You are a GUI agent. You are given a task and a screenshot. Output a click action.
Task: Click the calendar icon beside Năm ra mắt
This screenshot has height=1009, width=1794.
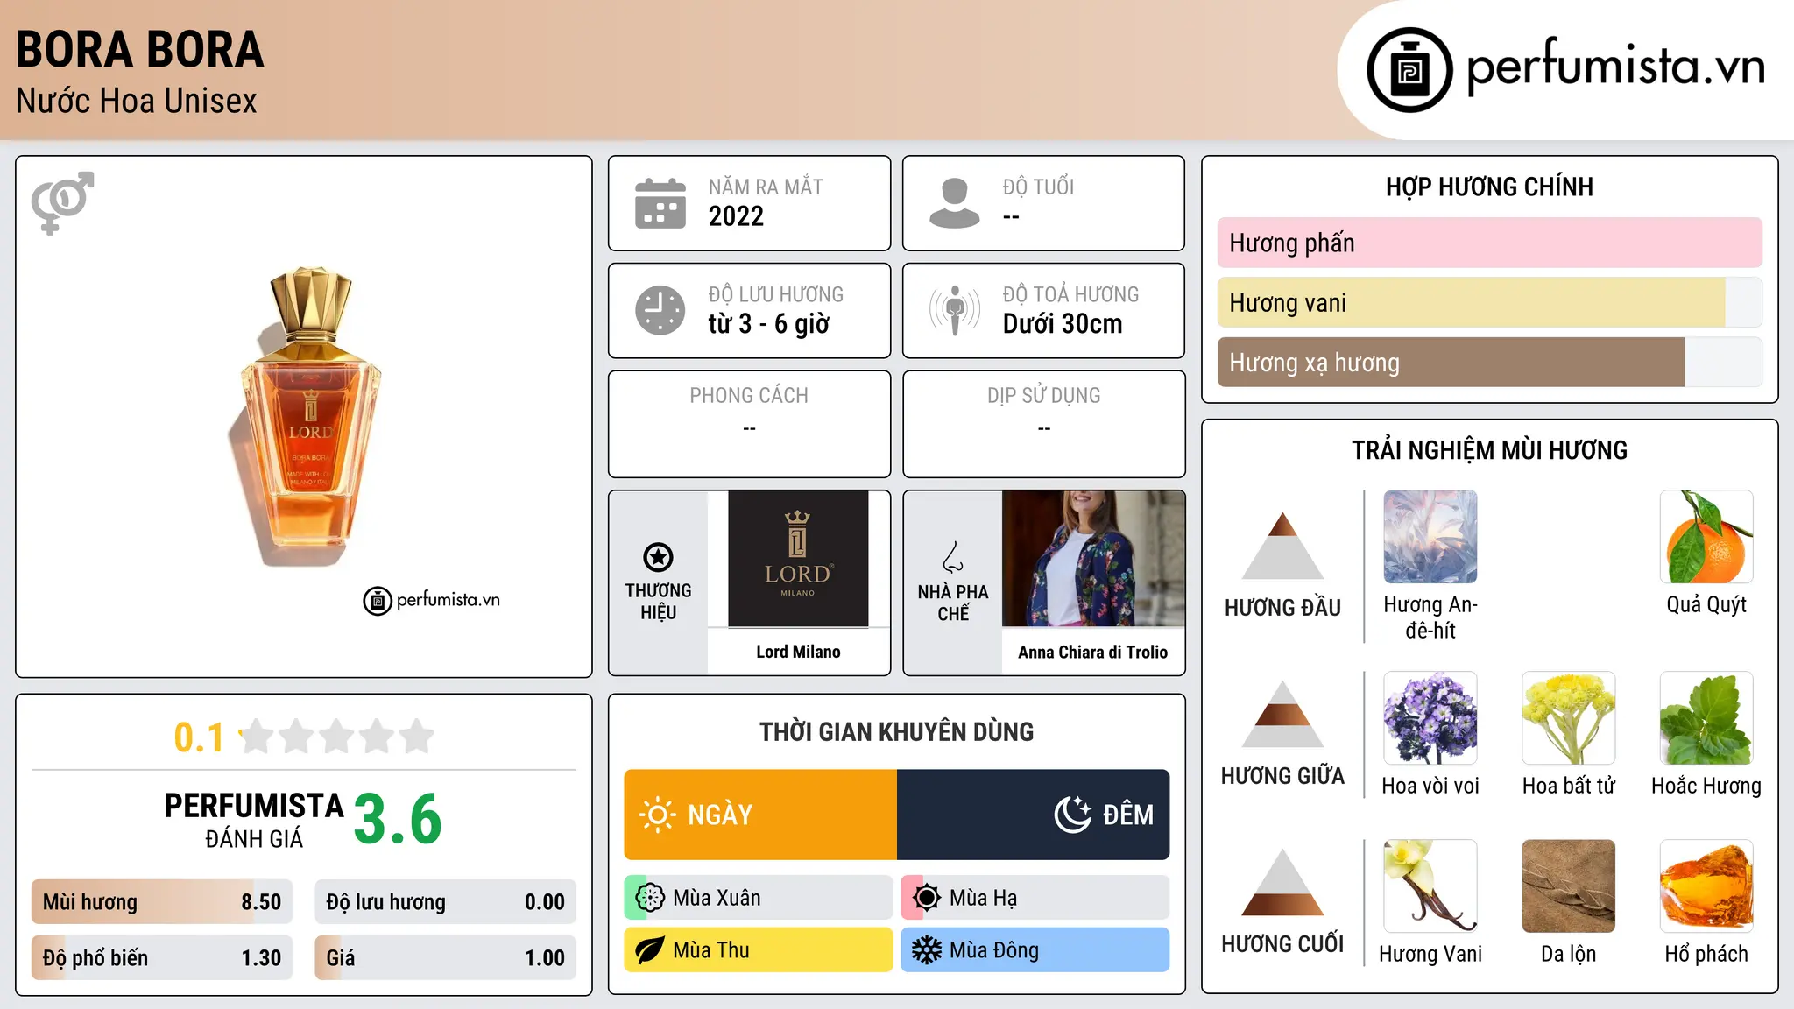(x=660, y=203)
